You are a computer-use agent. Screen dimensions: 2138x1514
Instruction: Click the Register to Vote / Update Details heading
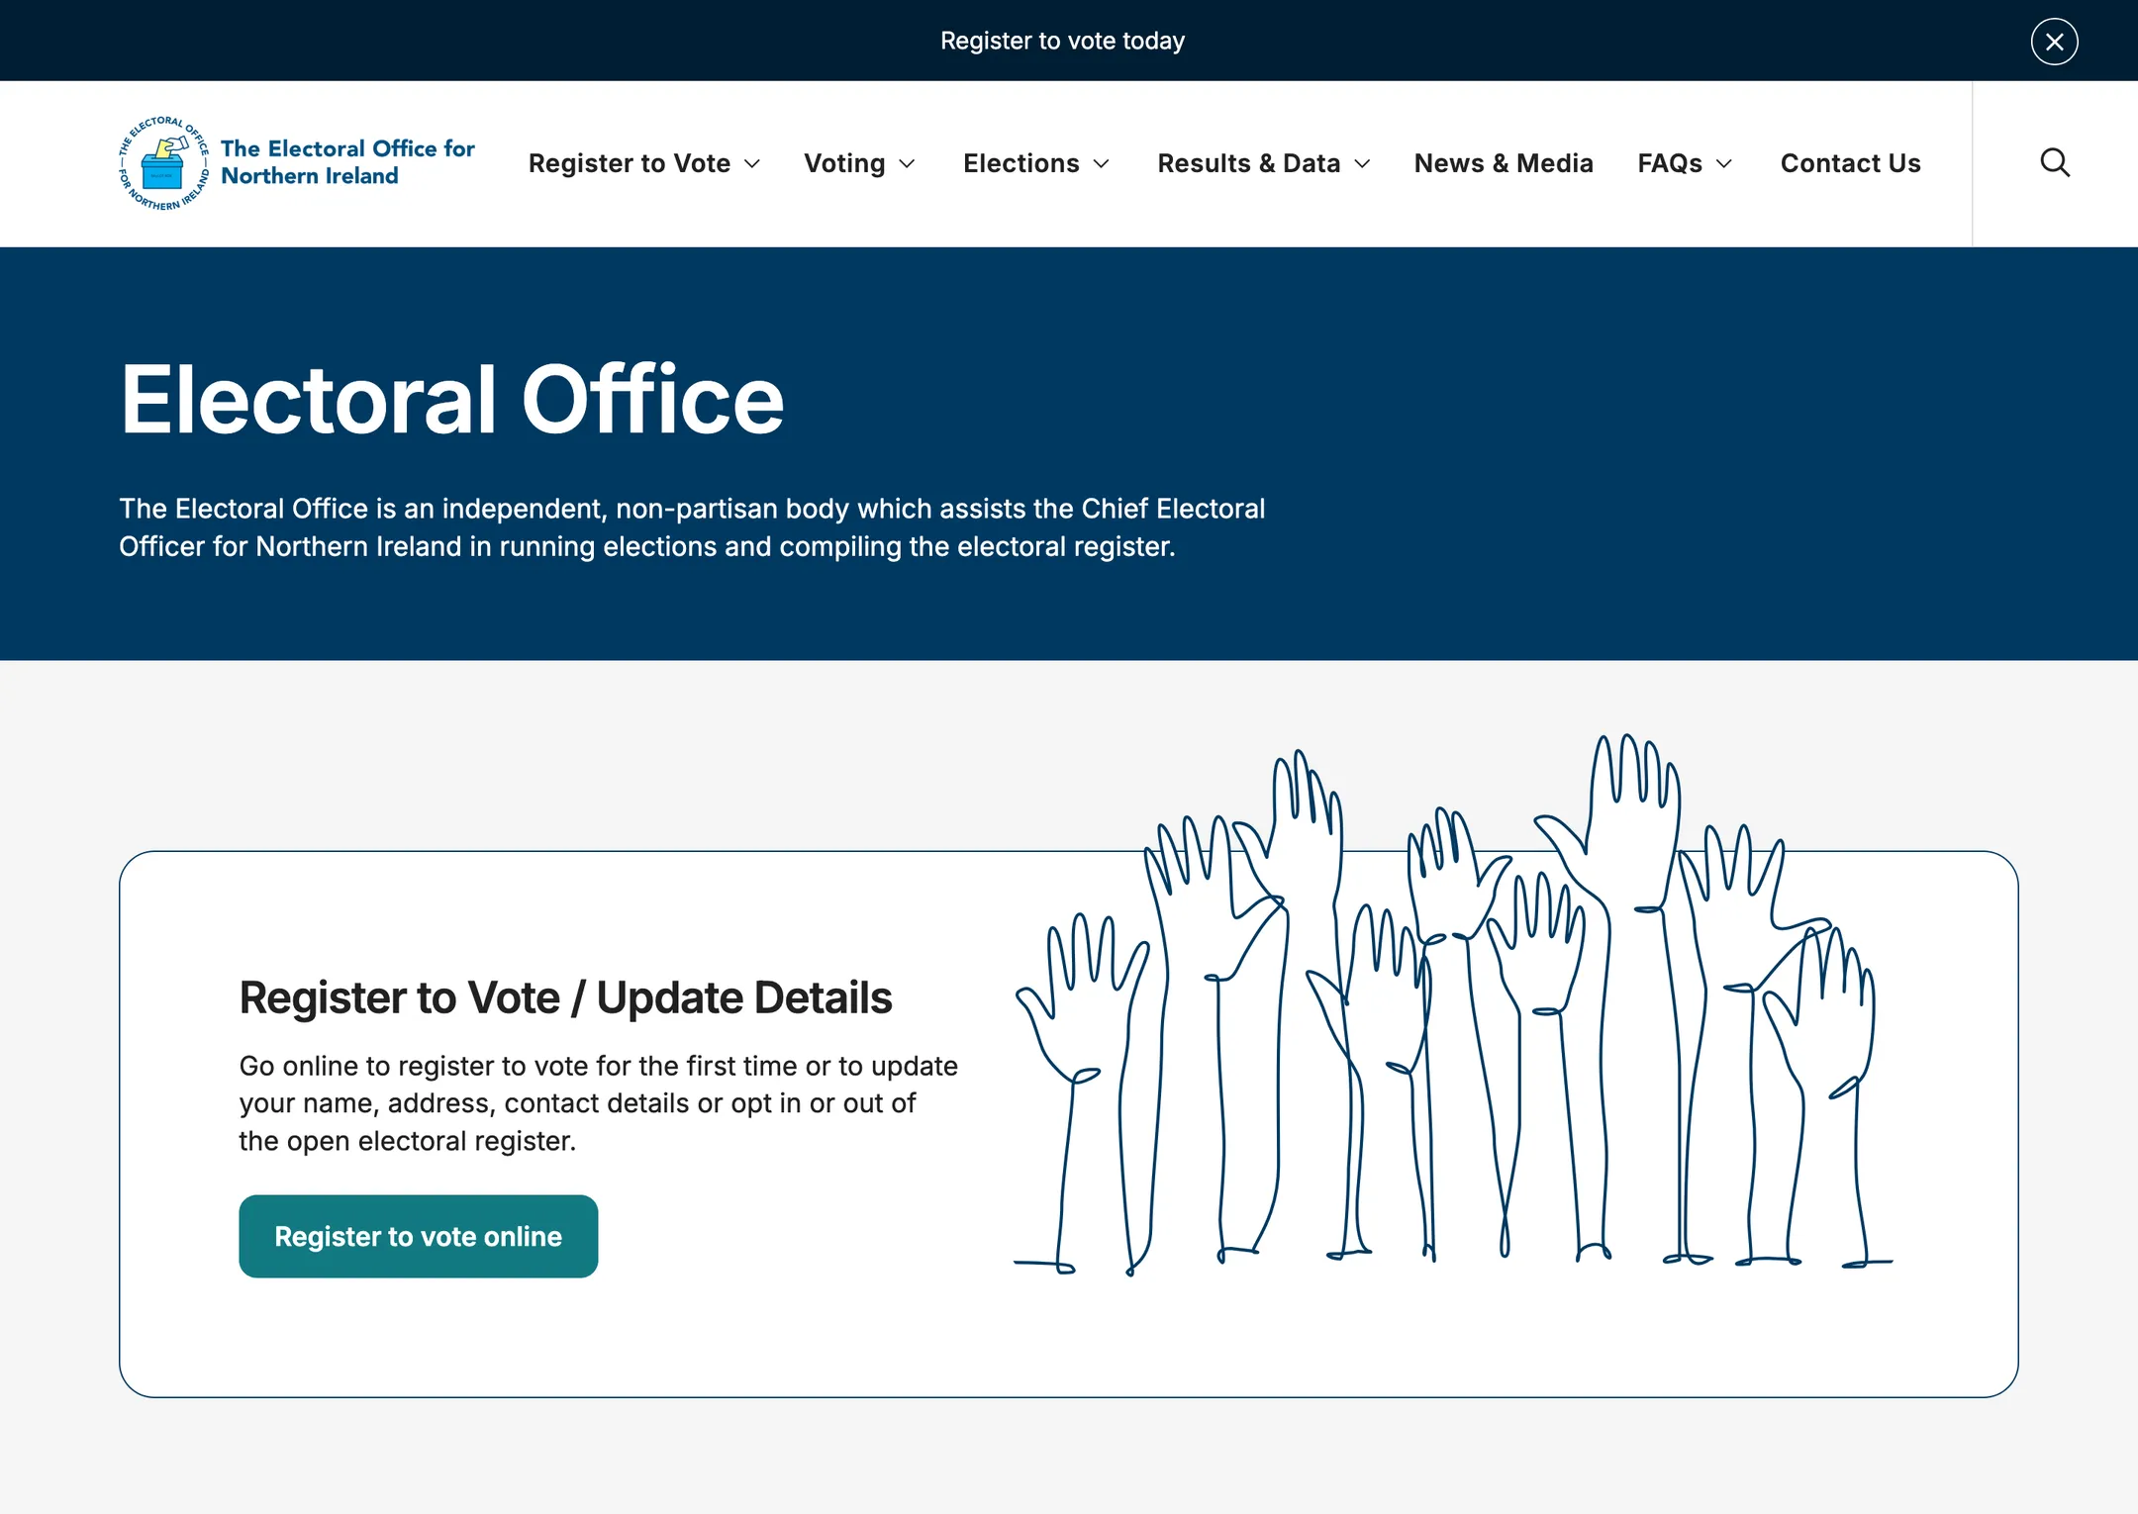click(565, 997)
